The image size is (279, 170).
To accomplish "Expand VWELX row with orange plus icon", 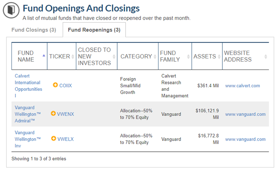I will (54, 138).
